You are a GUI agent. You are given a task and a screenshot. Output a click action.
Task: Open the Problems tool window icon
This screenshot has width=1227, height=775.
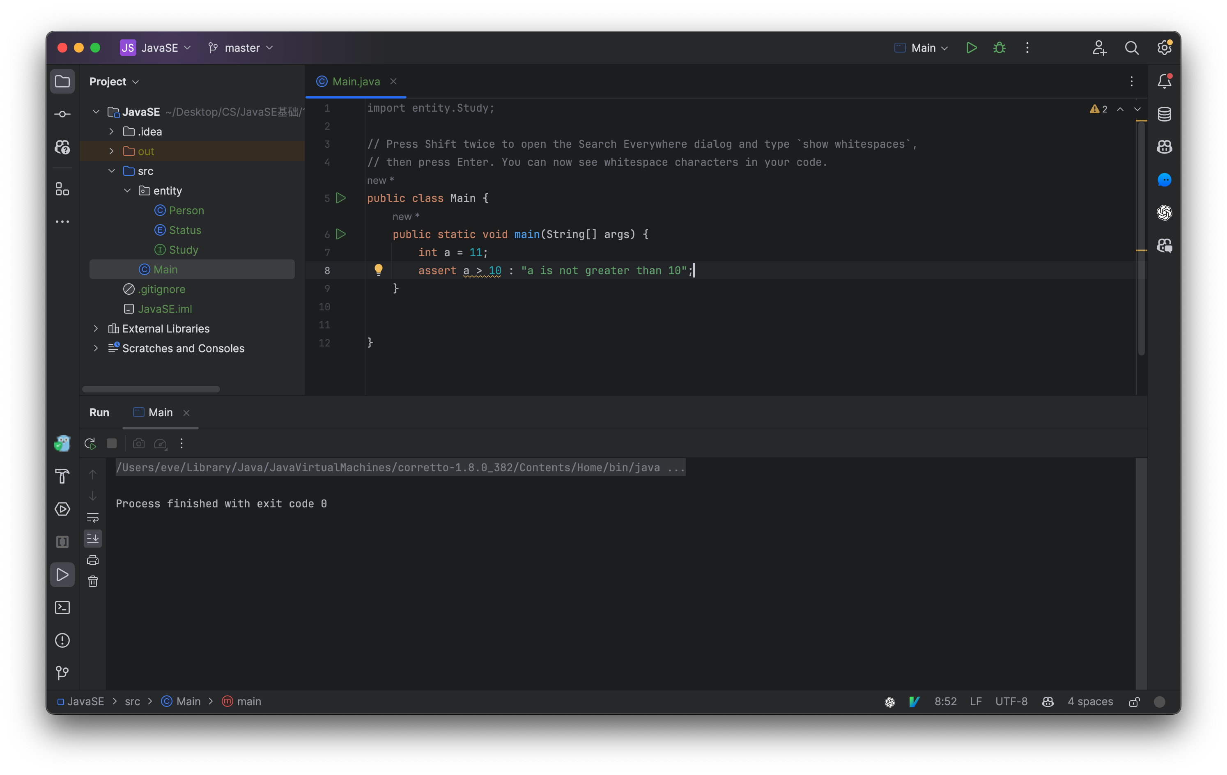pyautogui.click(x=62, y=641)
